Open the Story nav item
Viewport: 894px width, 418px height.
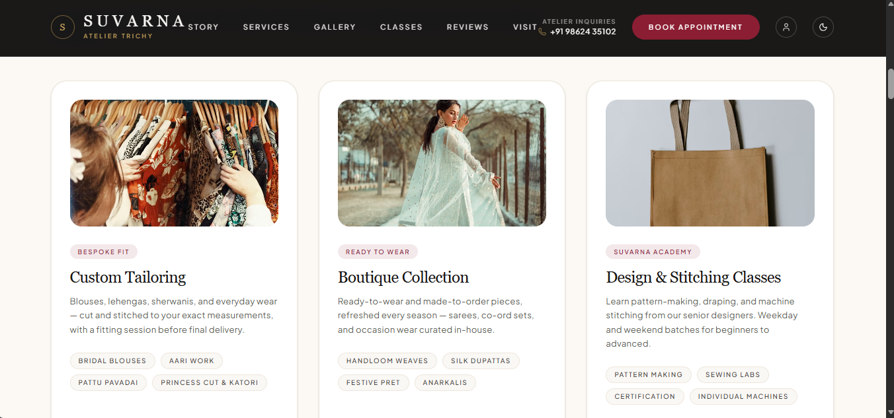[203, 27]
